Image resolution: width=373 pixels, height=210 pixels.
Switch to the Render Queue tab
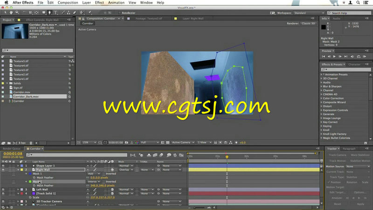(x=12, y=149)
